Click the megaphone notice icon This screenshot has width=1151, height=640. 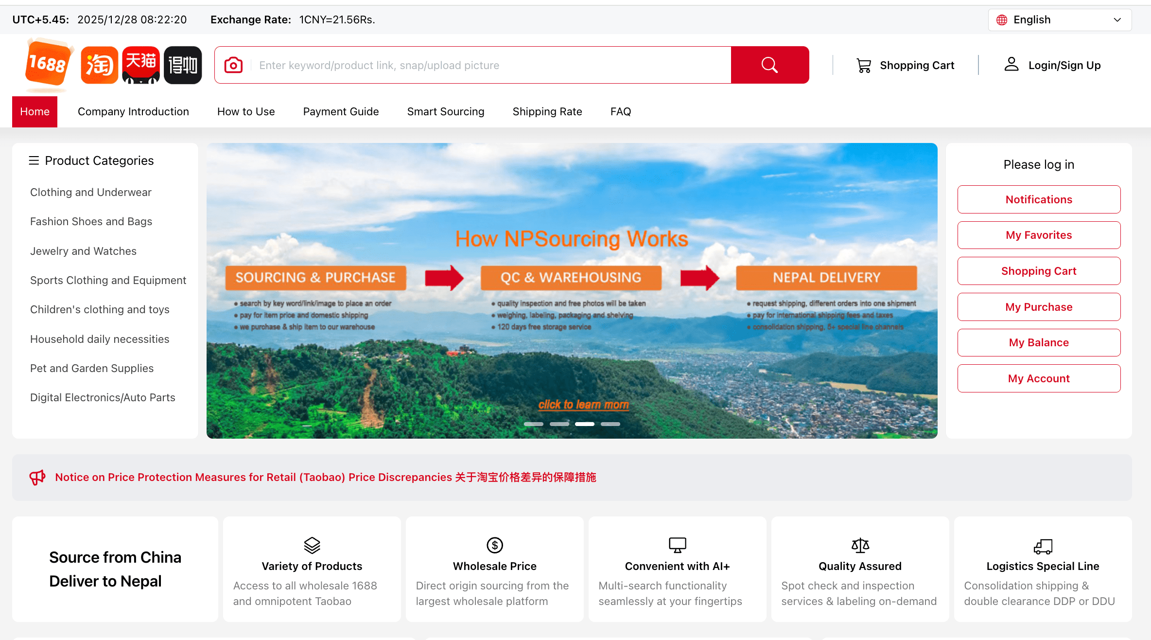37,477
